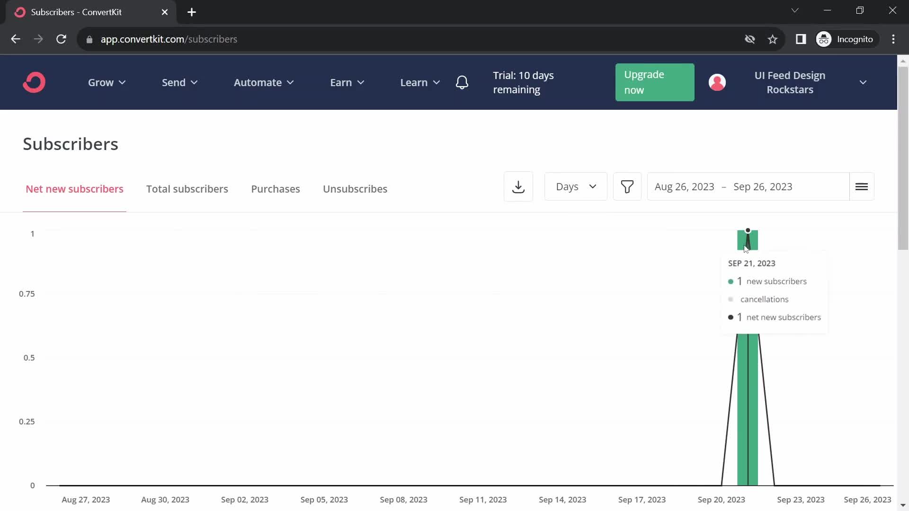
Task: Expand the Send menu
Action: point(180,82)
